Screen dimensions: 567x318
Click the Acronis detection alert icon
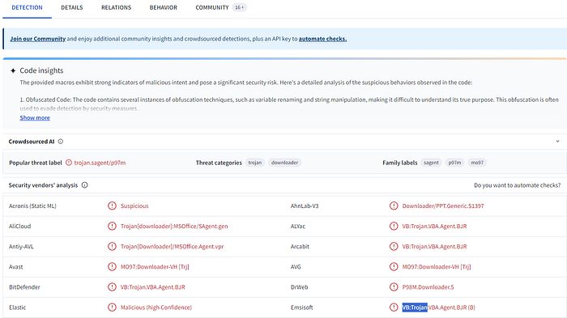(112, 206)
